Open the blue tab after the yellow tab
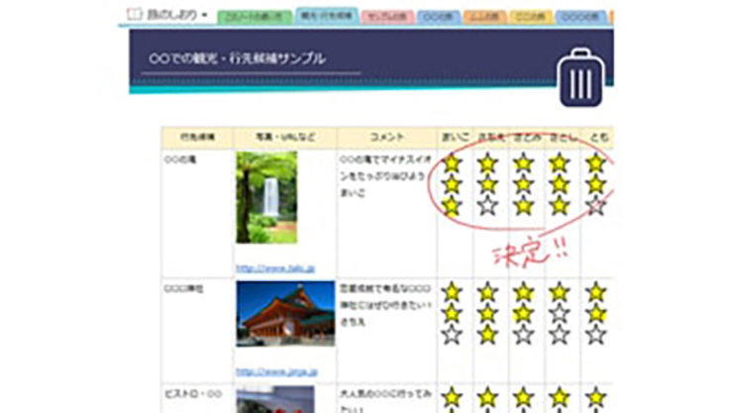The width and height of the screenshot is (733, 413). [580, 17]
